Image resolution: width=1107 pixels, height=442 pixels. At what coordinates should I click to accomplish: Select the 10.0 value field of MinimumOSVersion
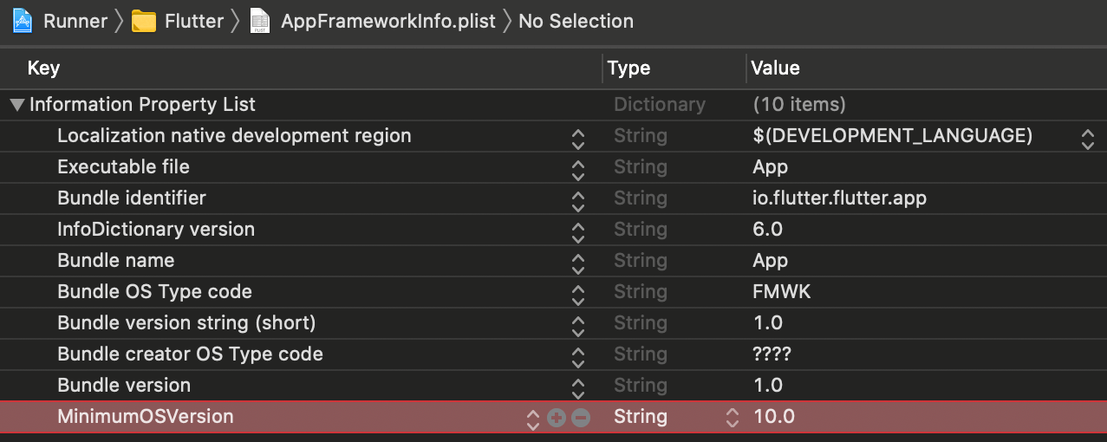tap(774, 417)
